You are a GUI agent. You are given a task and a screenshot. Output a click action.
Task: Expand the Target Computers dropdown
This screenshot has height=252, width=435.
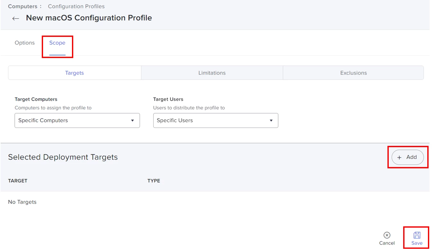click(77, 121)
